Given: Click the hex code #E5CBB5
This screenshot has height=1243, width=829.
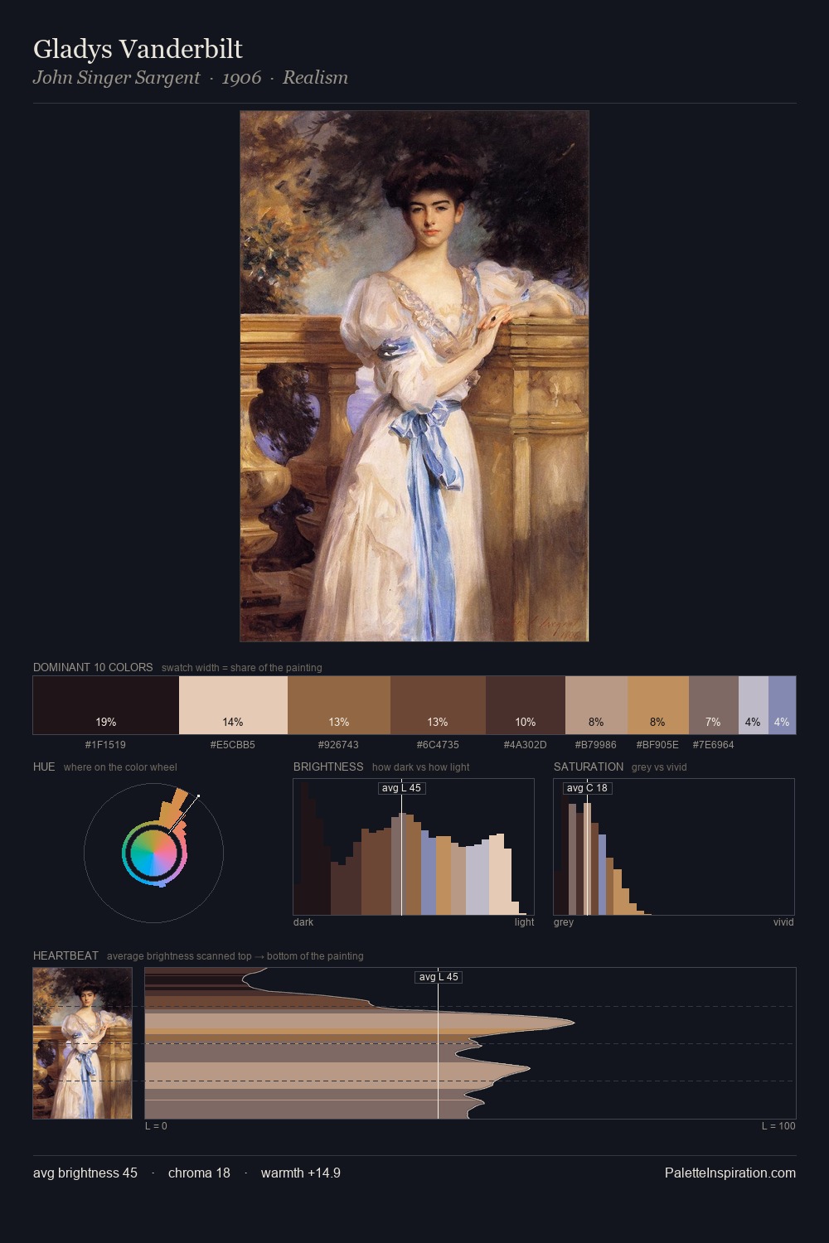Looking at the screenshot, I should 233,745.
